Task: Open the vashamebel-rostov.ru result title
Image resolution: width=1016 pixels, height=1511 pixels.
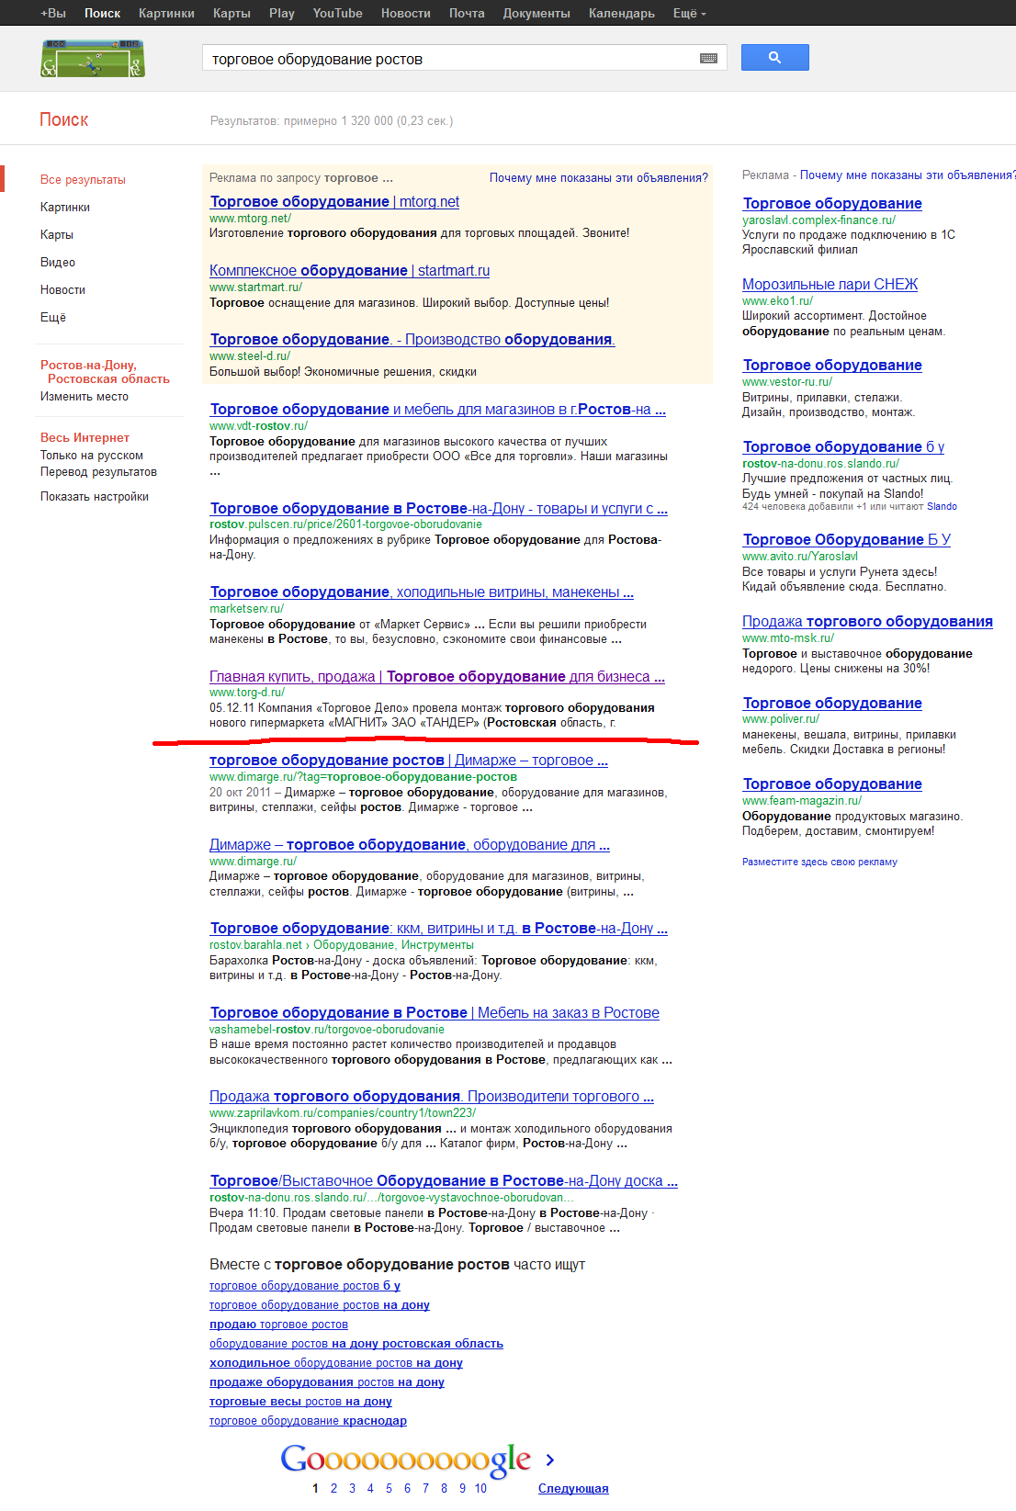Action: tap(435, 1013)
